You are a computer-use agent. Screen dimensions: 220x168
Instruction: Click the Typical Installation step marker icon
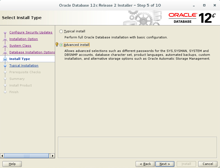coord(5,66)
